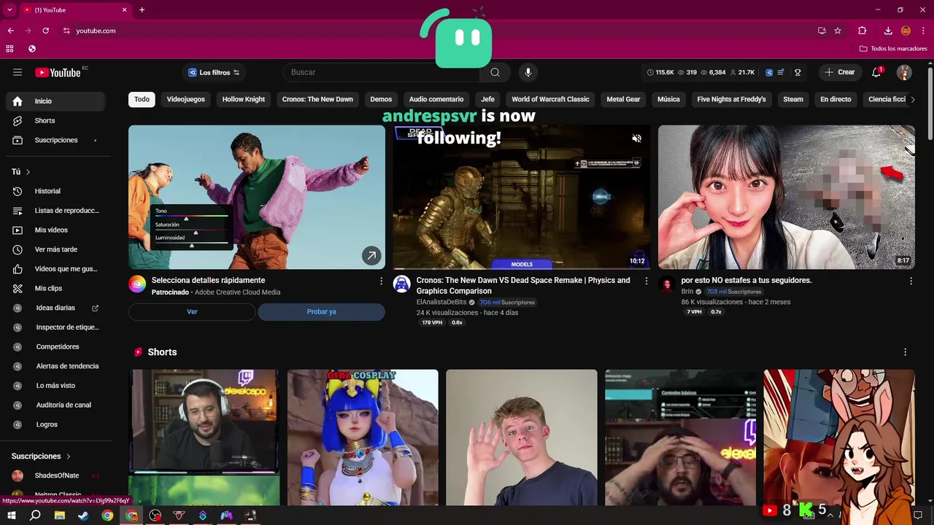934x525 pixels.
Task: Open Ideas diarias vidIQ link
Action: (x=55, y=308)
